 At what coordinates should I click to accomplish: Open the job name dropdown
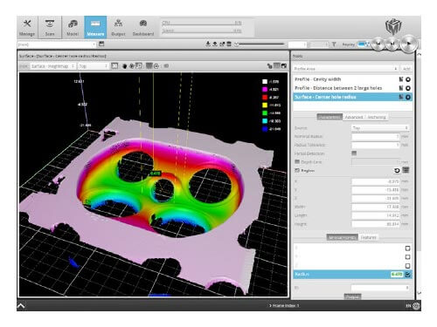point(57,44)
